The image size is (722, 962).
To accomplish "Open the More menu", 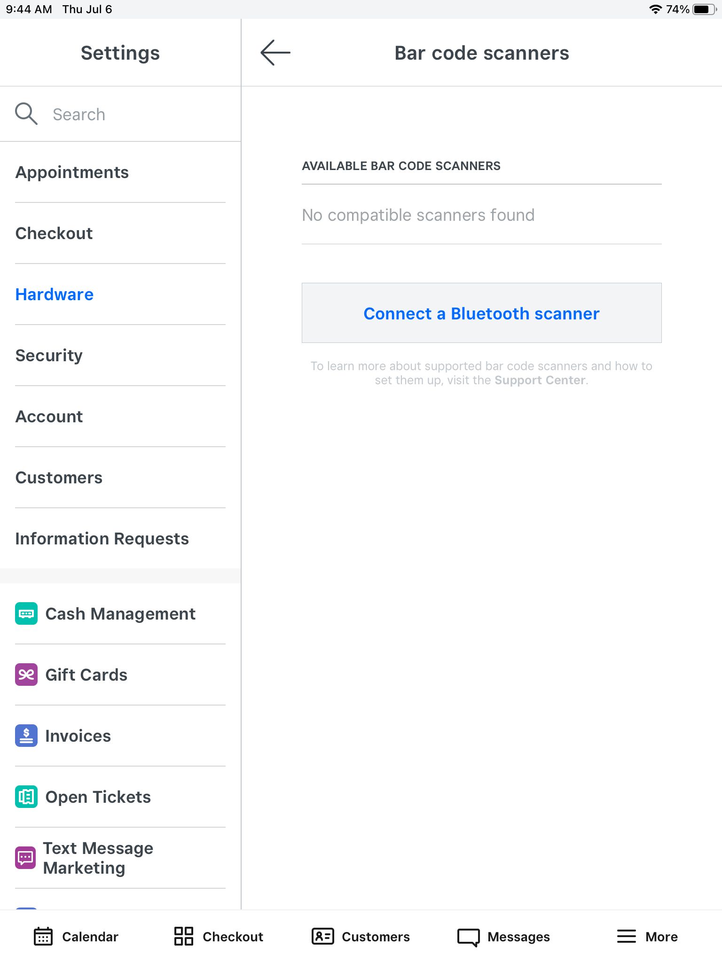I will (x=647, y=936).
